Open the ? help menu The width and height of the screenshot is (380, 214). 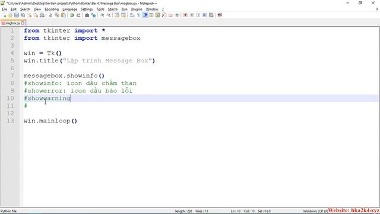163,10
